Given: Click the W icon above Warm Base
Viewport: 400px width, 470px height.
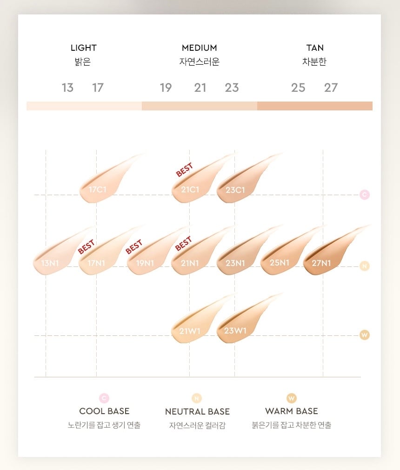Looking at the screenshot, I should tap(292, 398).
